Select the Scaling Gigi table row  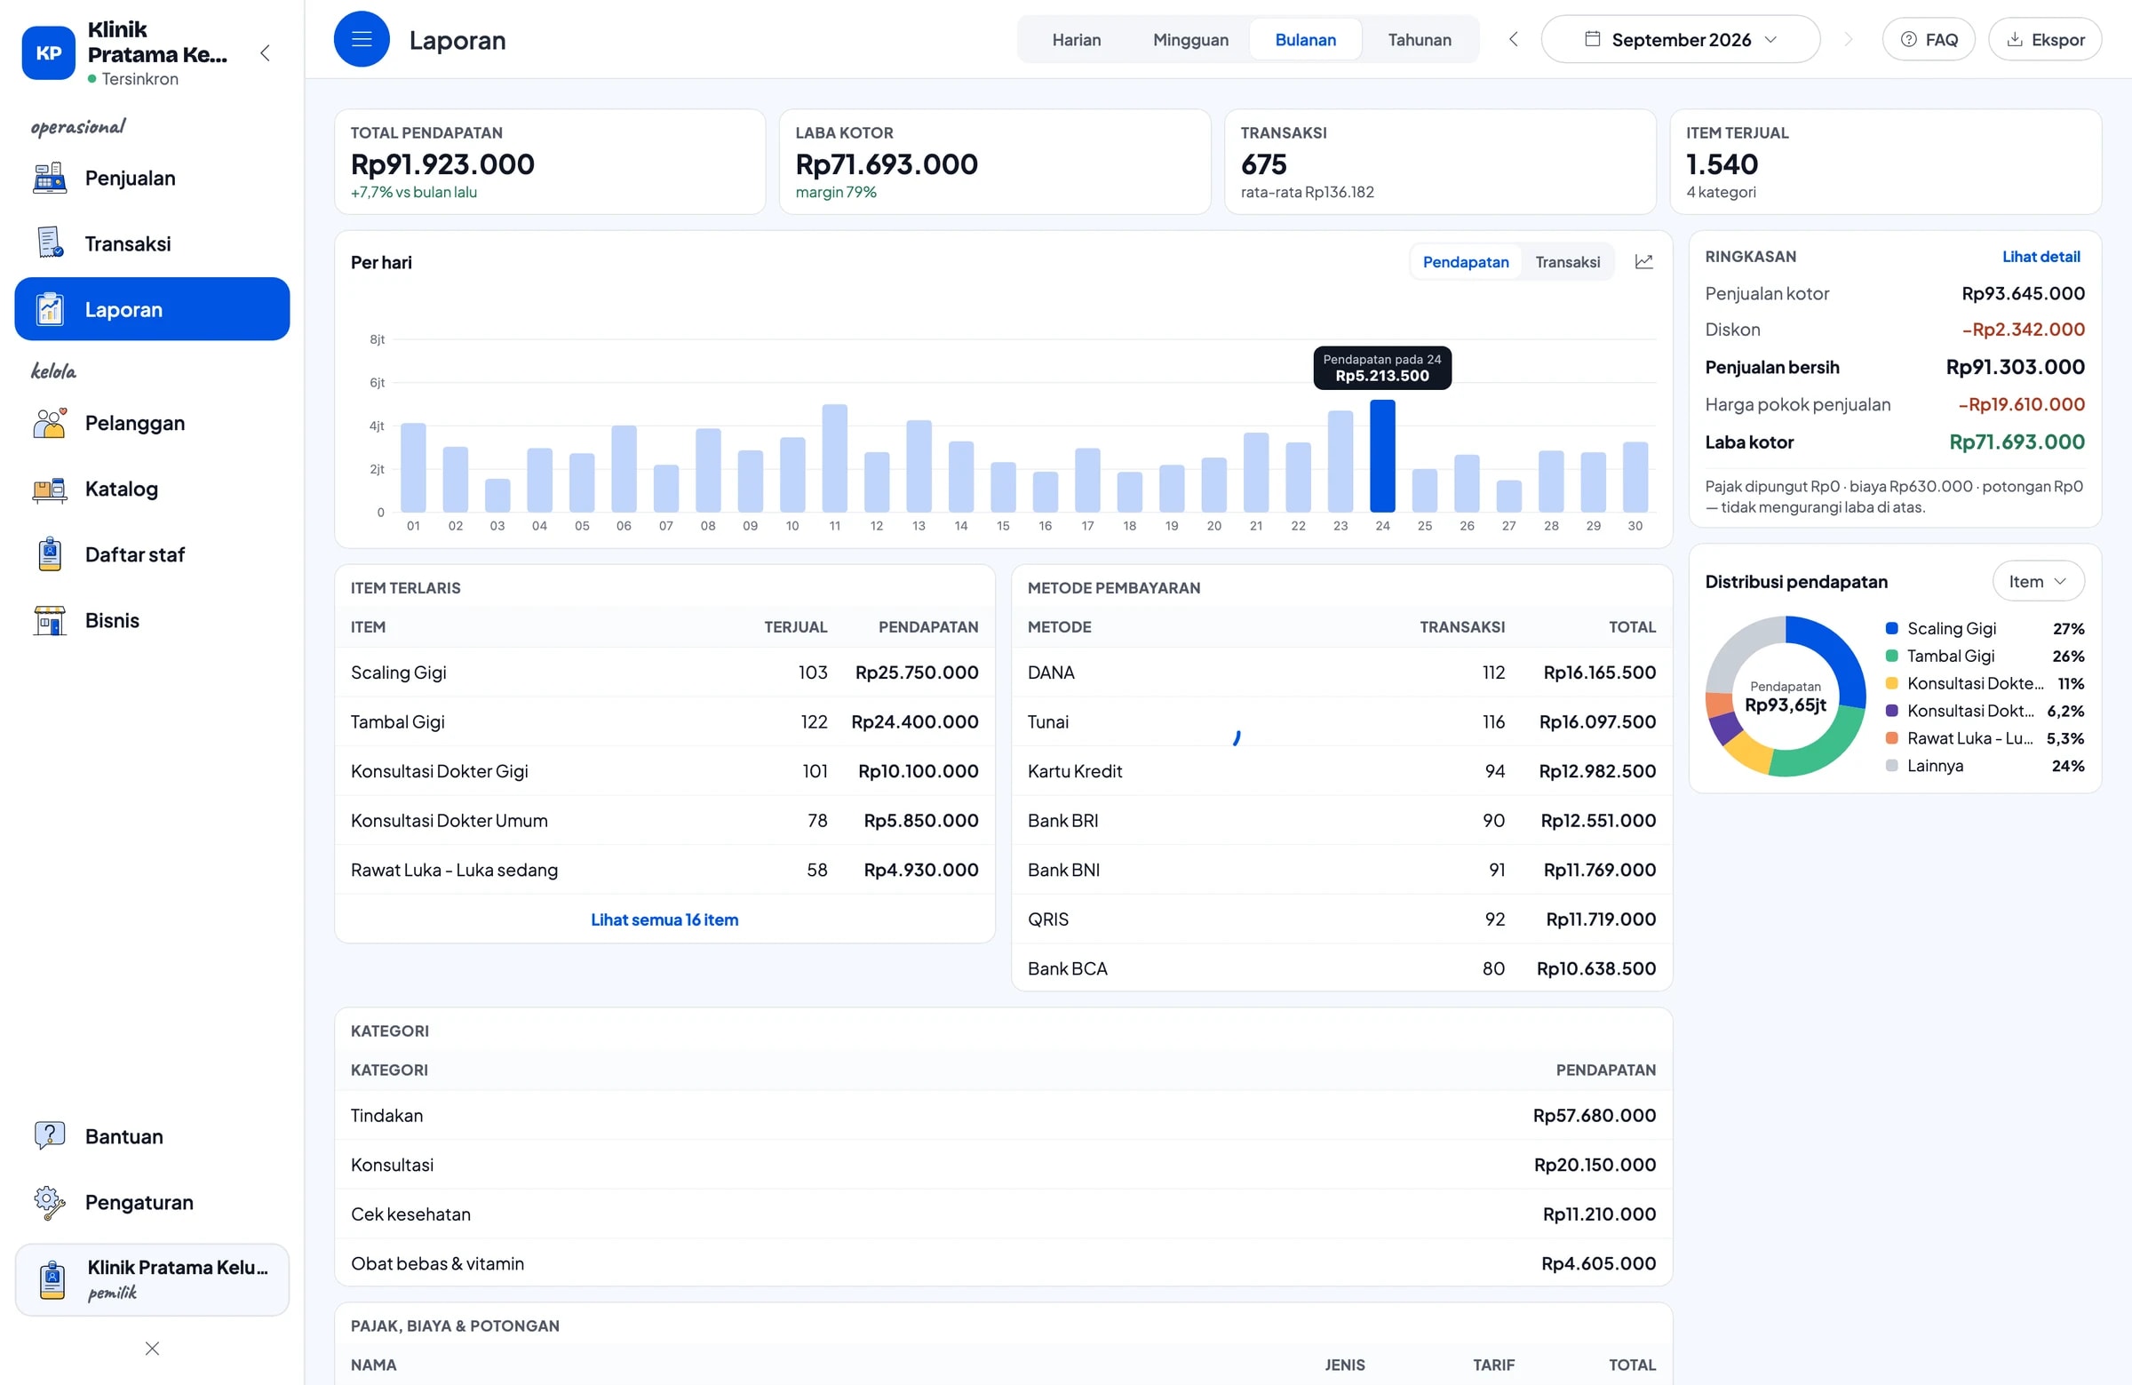click(x=664, y=672)
